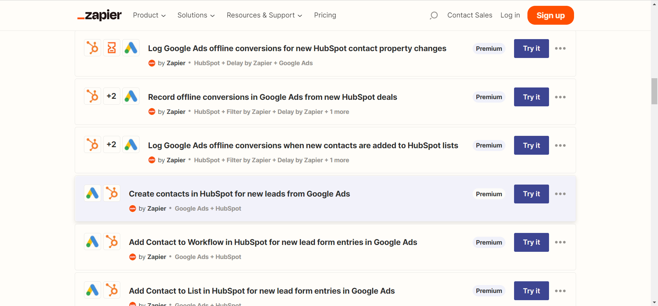Click the Zapier logo in the header

click(99, 15)
